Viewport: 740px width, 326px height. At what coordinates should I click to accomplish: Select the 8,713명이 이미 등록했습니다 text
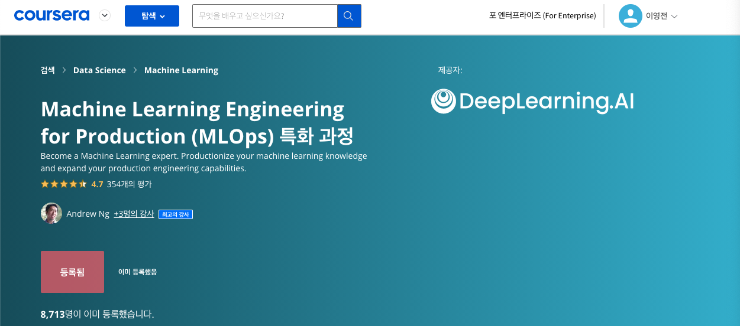(x=98, y=314)
